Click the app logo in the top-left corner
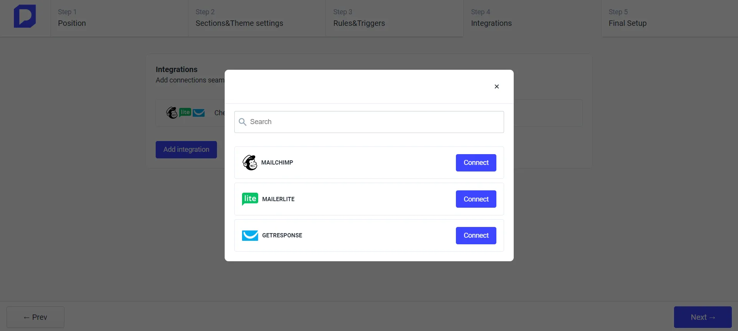 coord(25,16)
